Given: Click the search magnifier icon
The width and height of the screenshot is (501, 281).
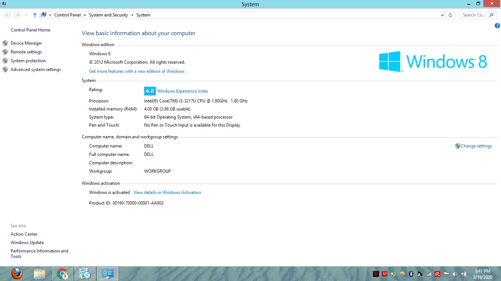Looking at the screenshot, I should point(492,15).
